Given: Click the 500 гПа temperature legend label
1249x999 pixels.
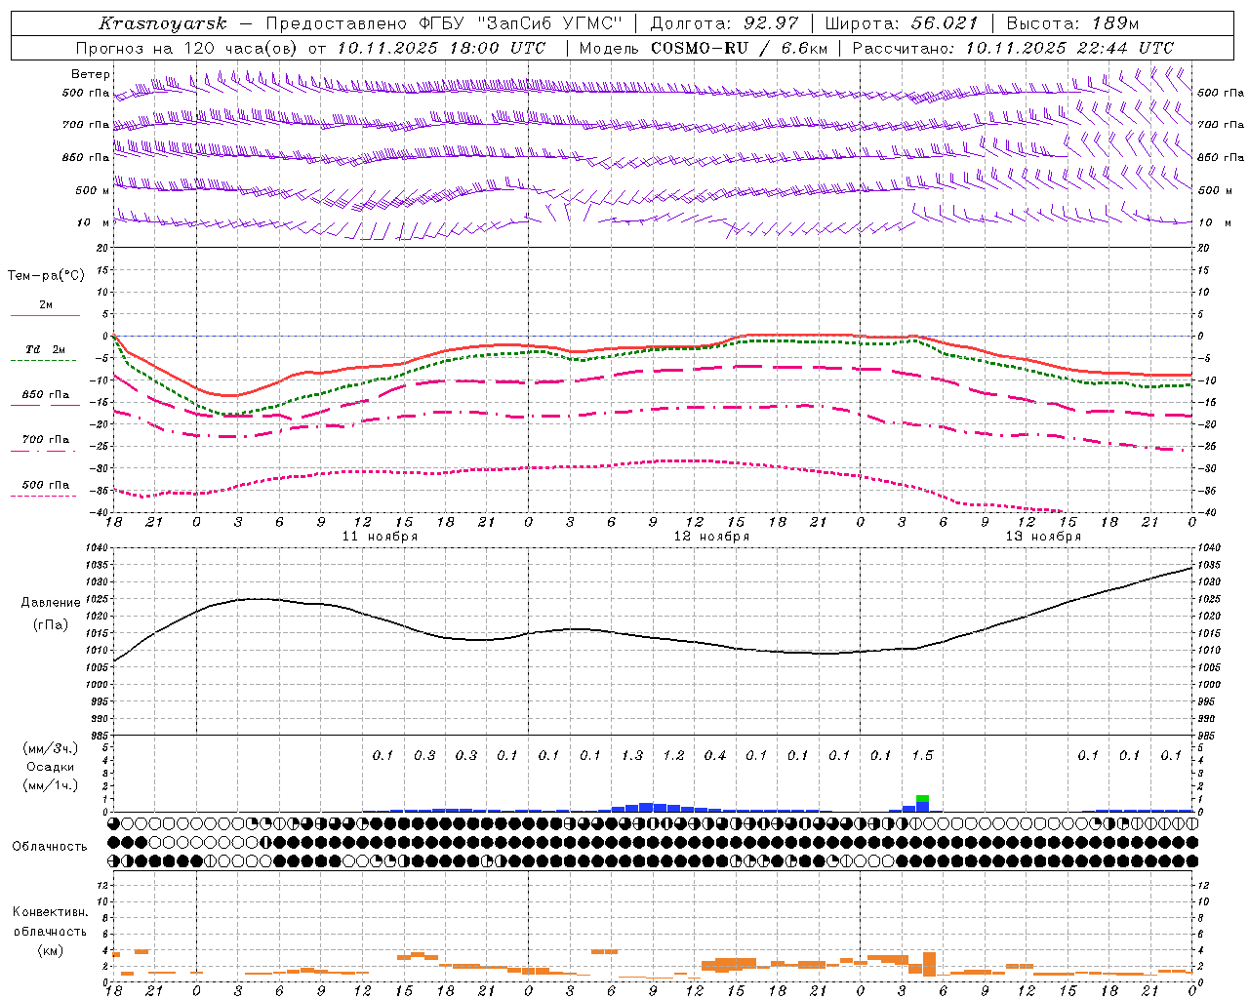Looking at the screenshot, I should (45, 484).
